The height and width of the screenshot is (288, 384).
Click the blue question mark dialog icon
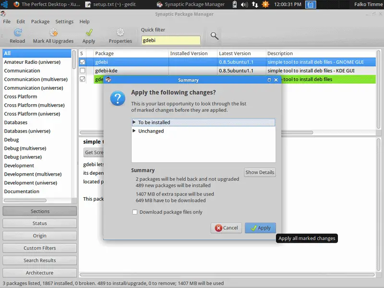coord(118,98)
